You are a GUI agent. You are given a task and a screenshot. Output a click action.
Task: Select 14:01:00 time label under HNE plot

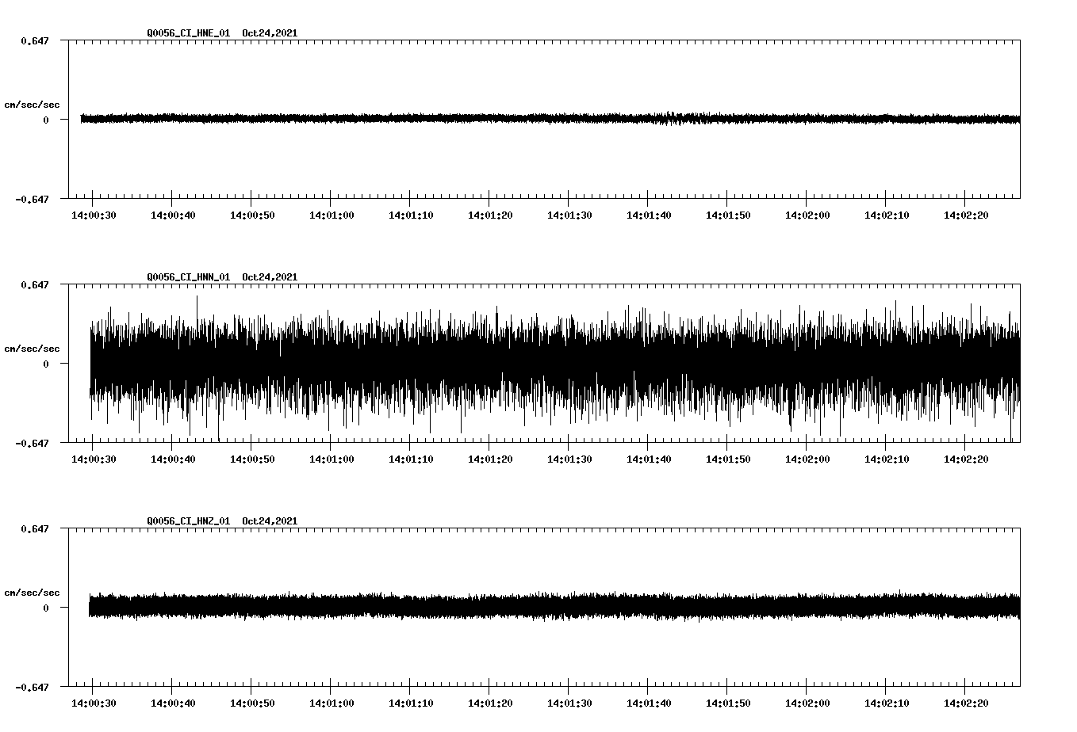pyautogui.click(x=332, y=215)
